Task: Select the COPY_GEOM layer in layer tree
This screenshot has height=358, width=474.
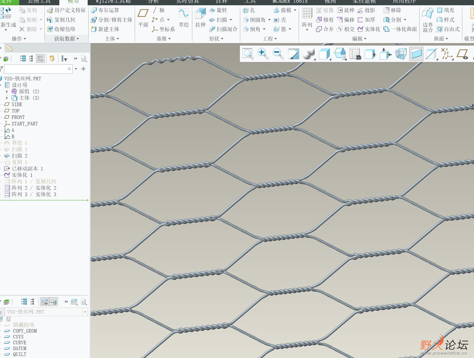Action: pos(25,331)
